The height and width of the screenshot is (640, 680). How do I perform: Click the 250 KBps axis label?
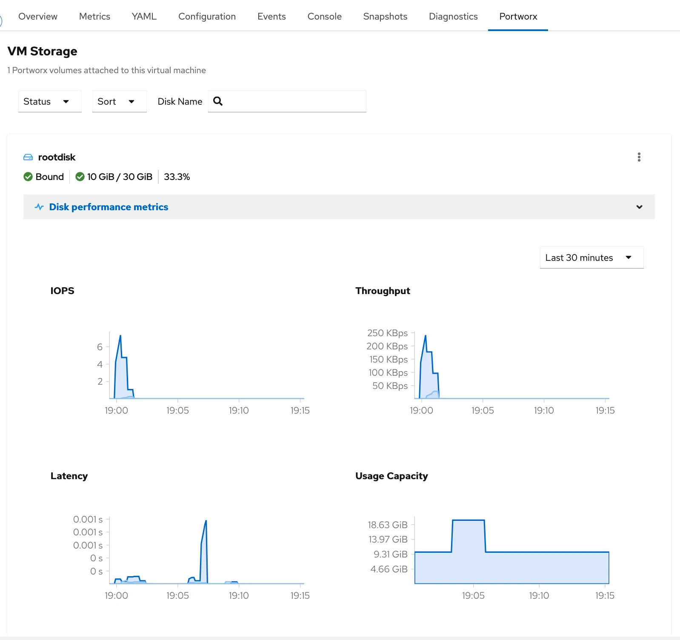point(387,333)
